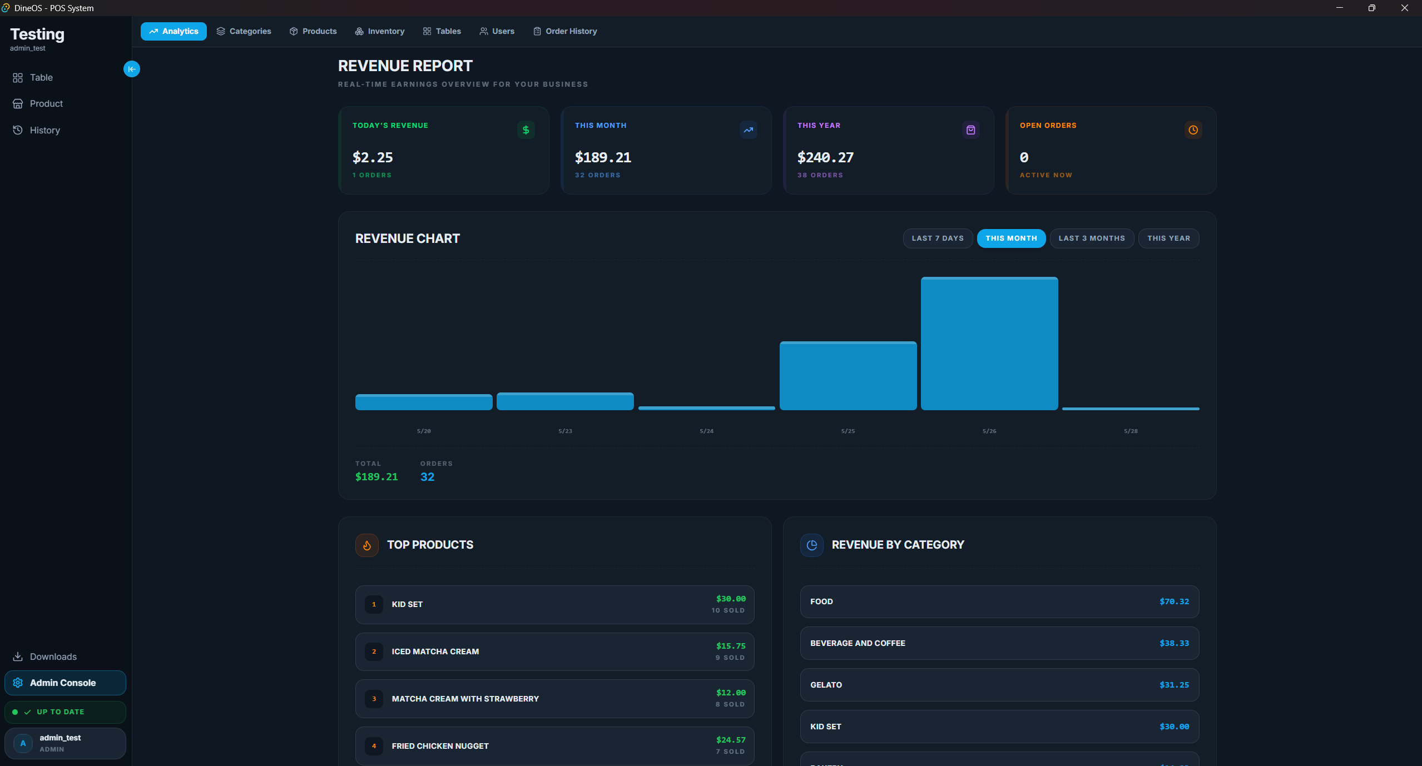1422x766 pixels.
Task: Select the Beverage and Coffee category row
Action: point(1000,643)
